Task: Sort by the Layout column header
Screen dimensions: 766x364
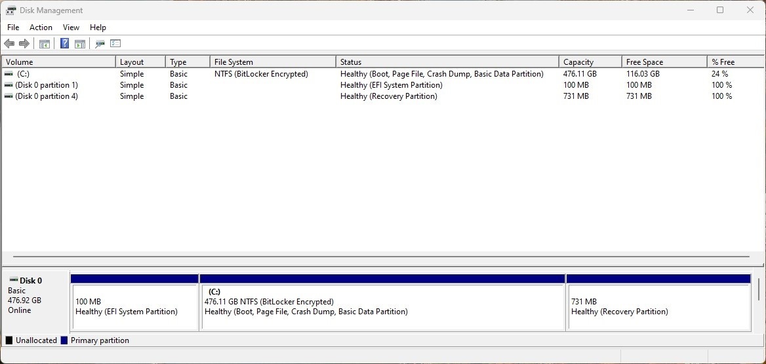Action: (141, 62)
